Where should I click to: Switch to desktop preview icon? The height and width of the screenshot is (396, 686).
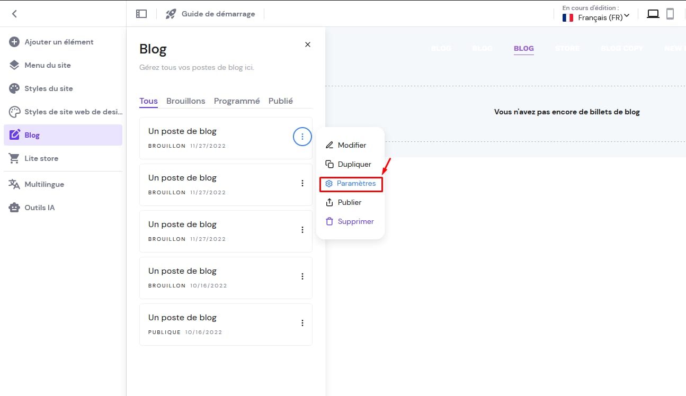click(x=653, y=14)
